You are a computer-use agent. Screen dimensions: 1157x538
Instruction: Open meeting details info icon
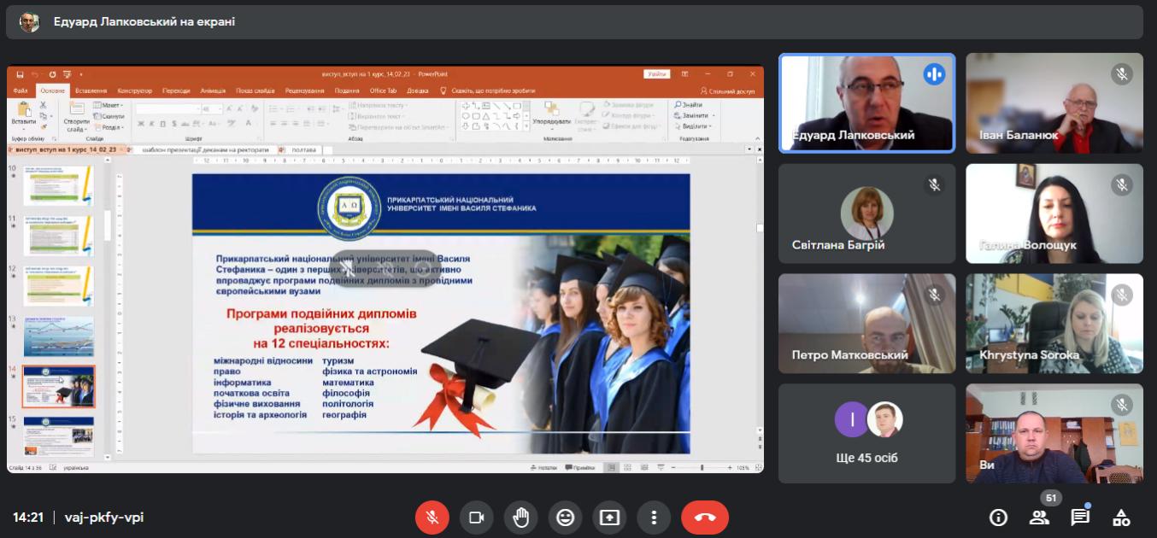(x=997, y=518)
